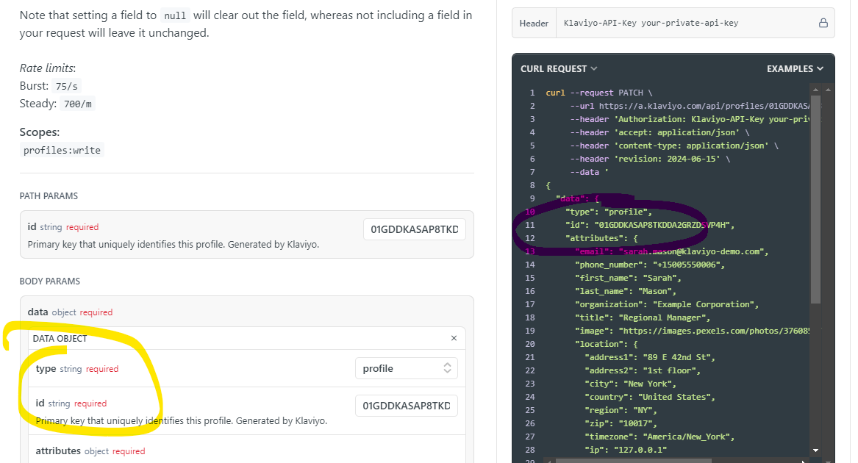Click the PATH PARAMS heading

49,196
